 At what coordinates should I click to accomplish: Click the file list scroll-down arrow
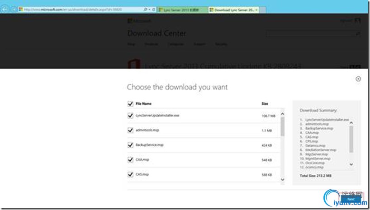click(x=282, y=180)
